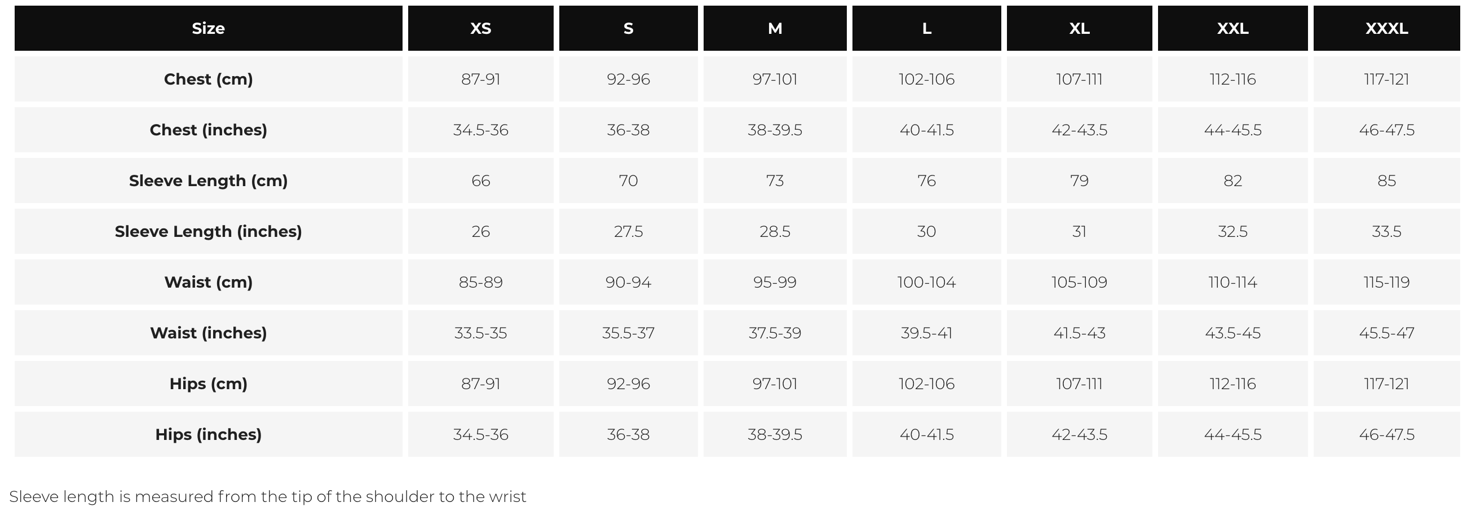Image resolution: width=1467 pixels, height=511 pixels.
Task: Select the M size column header
Action: click(775, 29)
